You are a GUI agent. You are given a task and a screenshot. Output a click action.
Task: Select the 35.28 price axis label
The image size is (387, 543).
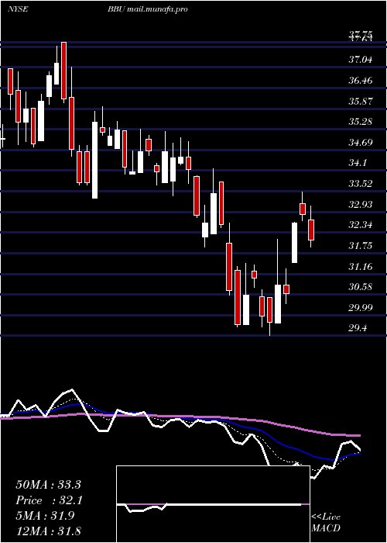361,122
